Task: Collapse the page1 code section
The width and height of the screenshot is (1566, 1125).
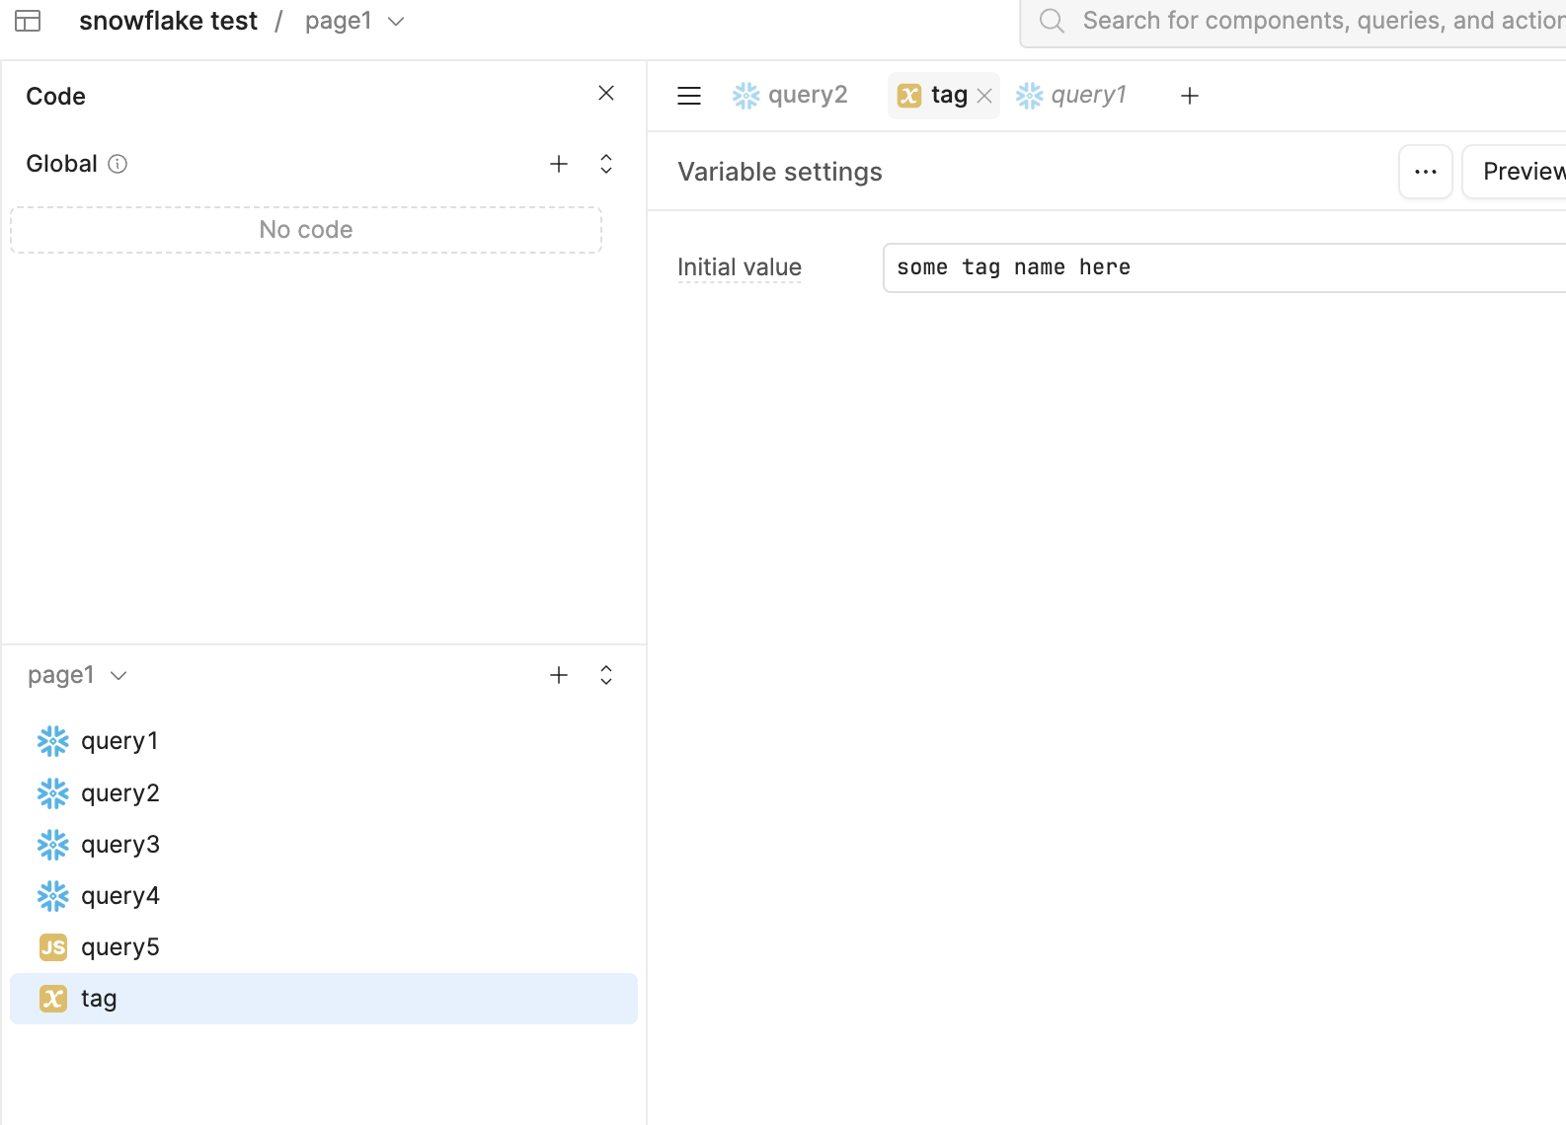Action: pos(606,675)
